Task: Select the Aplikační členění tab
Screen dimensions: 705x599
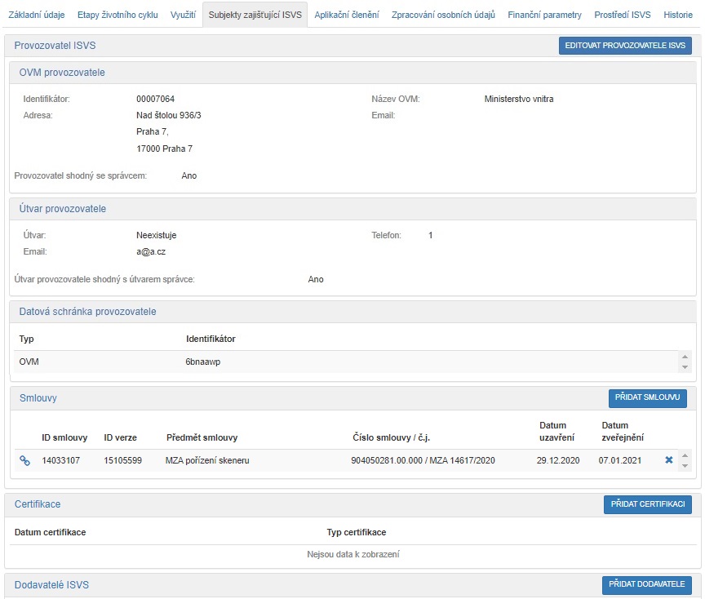Action: point(346,15)
